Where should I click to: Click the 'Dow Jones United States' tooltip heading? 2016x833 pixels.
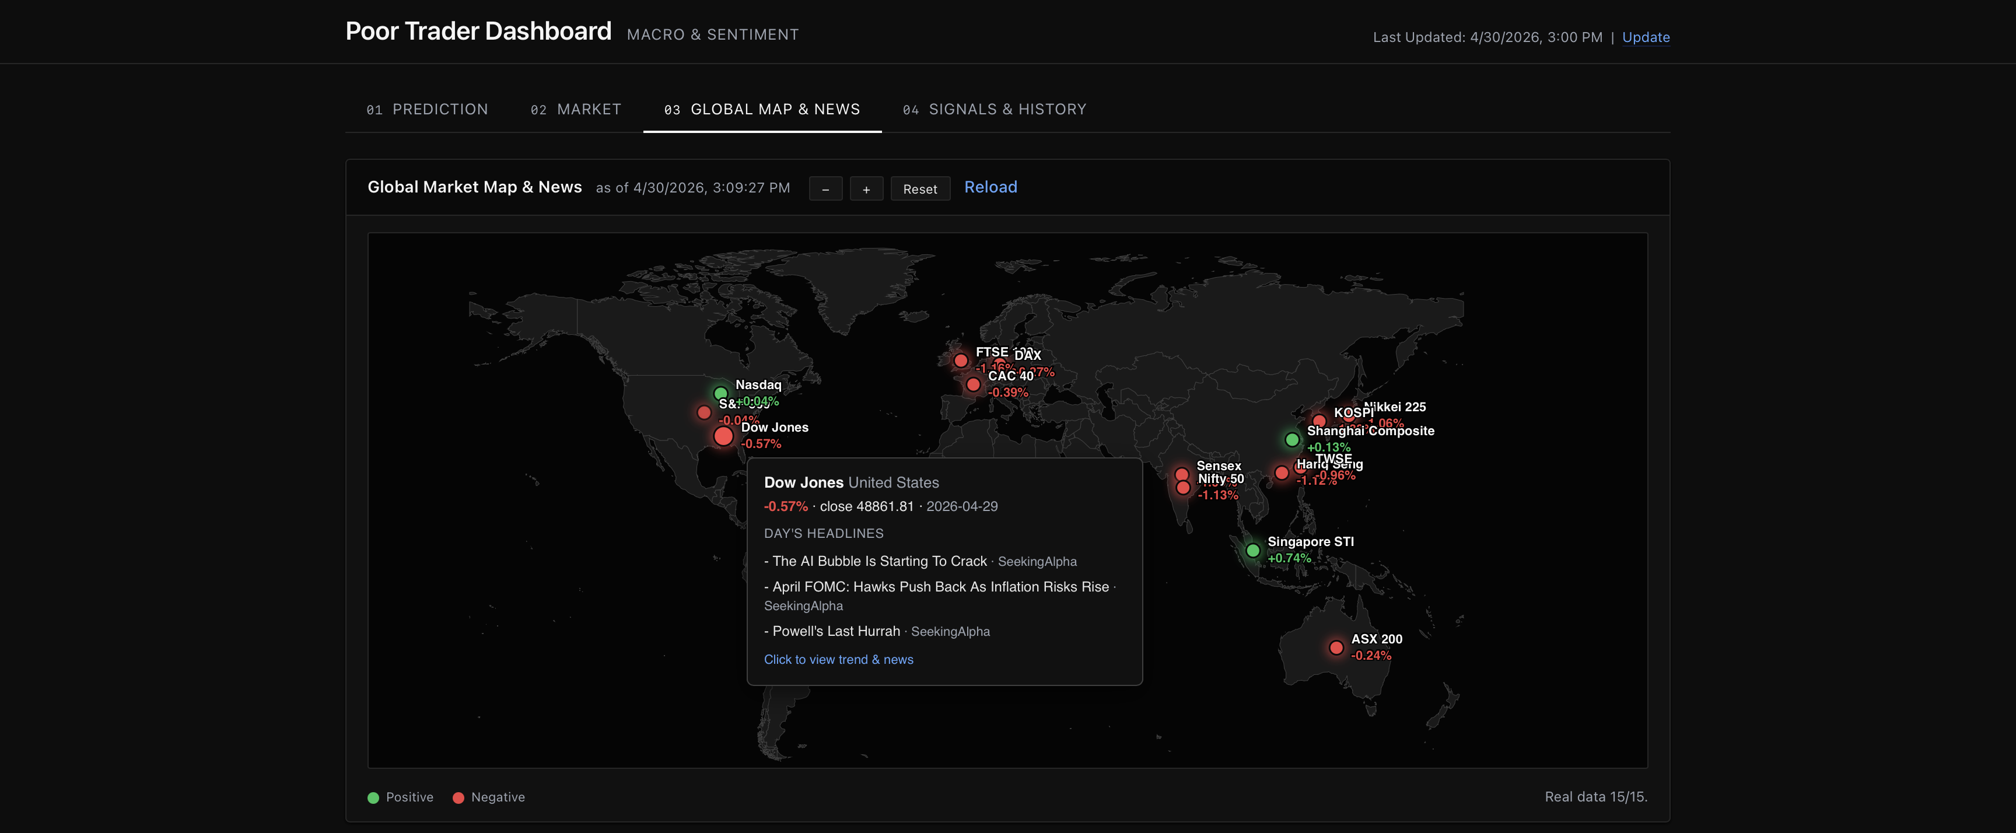pyautogui.click(x=852, y=483)
